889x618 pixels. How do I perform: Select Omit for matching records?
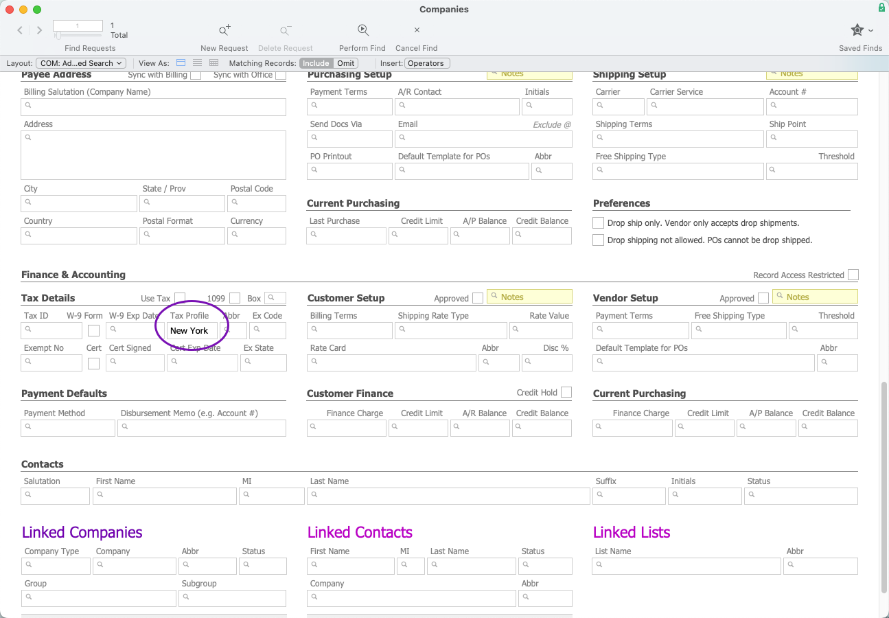coord(346,63)
